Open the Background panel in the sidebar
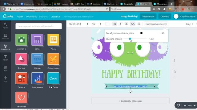This screenshot has height=110, width=197. [6, 68]
